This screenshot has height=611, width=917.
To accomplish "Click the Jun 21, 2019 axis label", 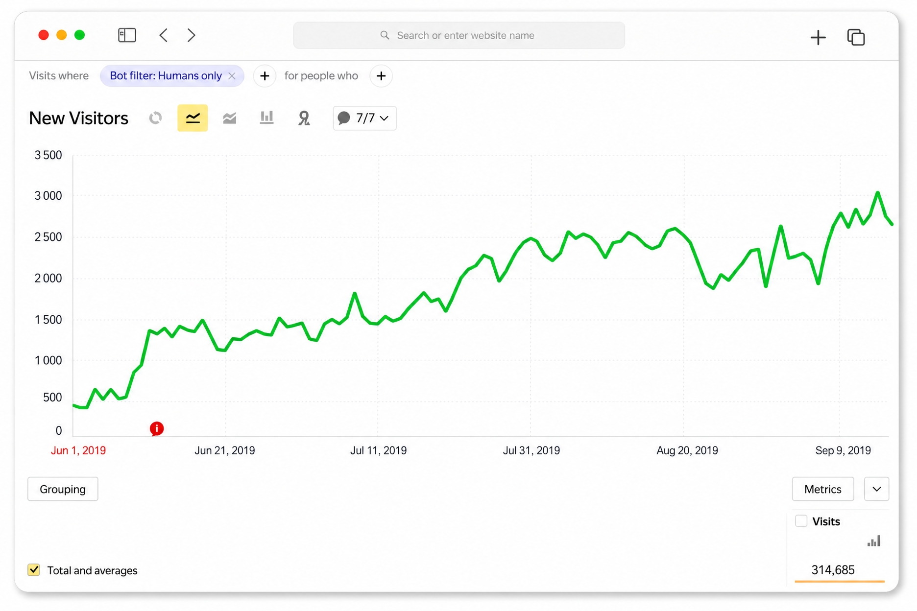I will point(225,450).
